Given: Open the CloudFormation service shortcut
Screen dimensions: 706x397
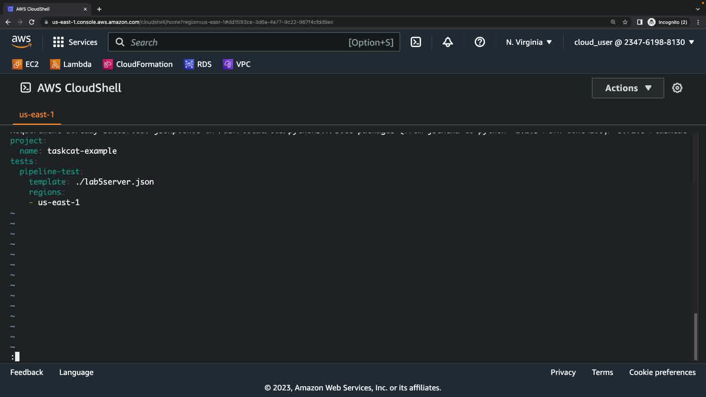Looking at the screenshot, I should click(x=138, y=64).
